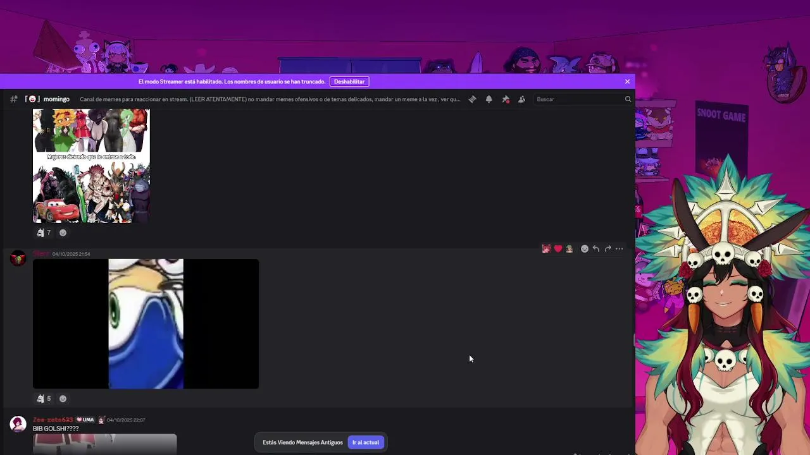This screenshot has height=455, width=810.
Task: Click role icon next to the UMA tag
Action: 101,420
